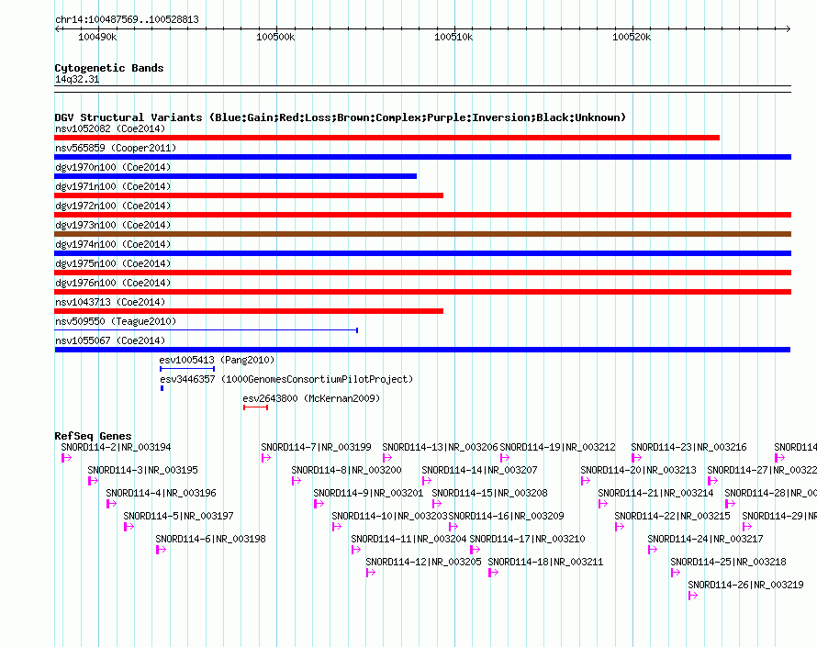Click the SNORD114-26|NR_003219 gene label
This screenshot has width=817, height=647.
(x=745, y=585)
